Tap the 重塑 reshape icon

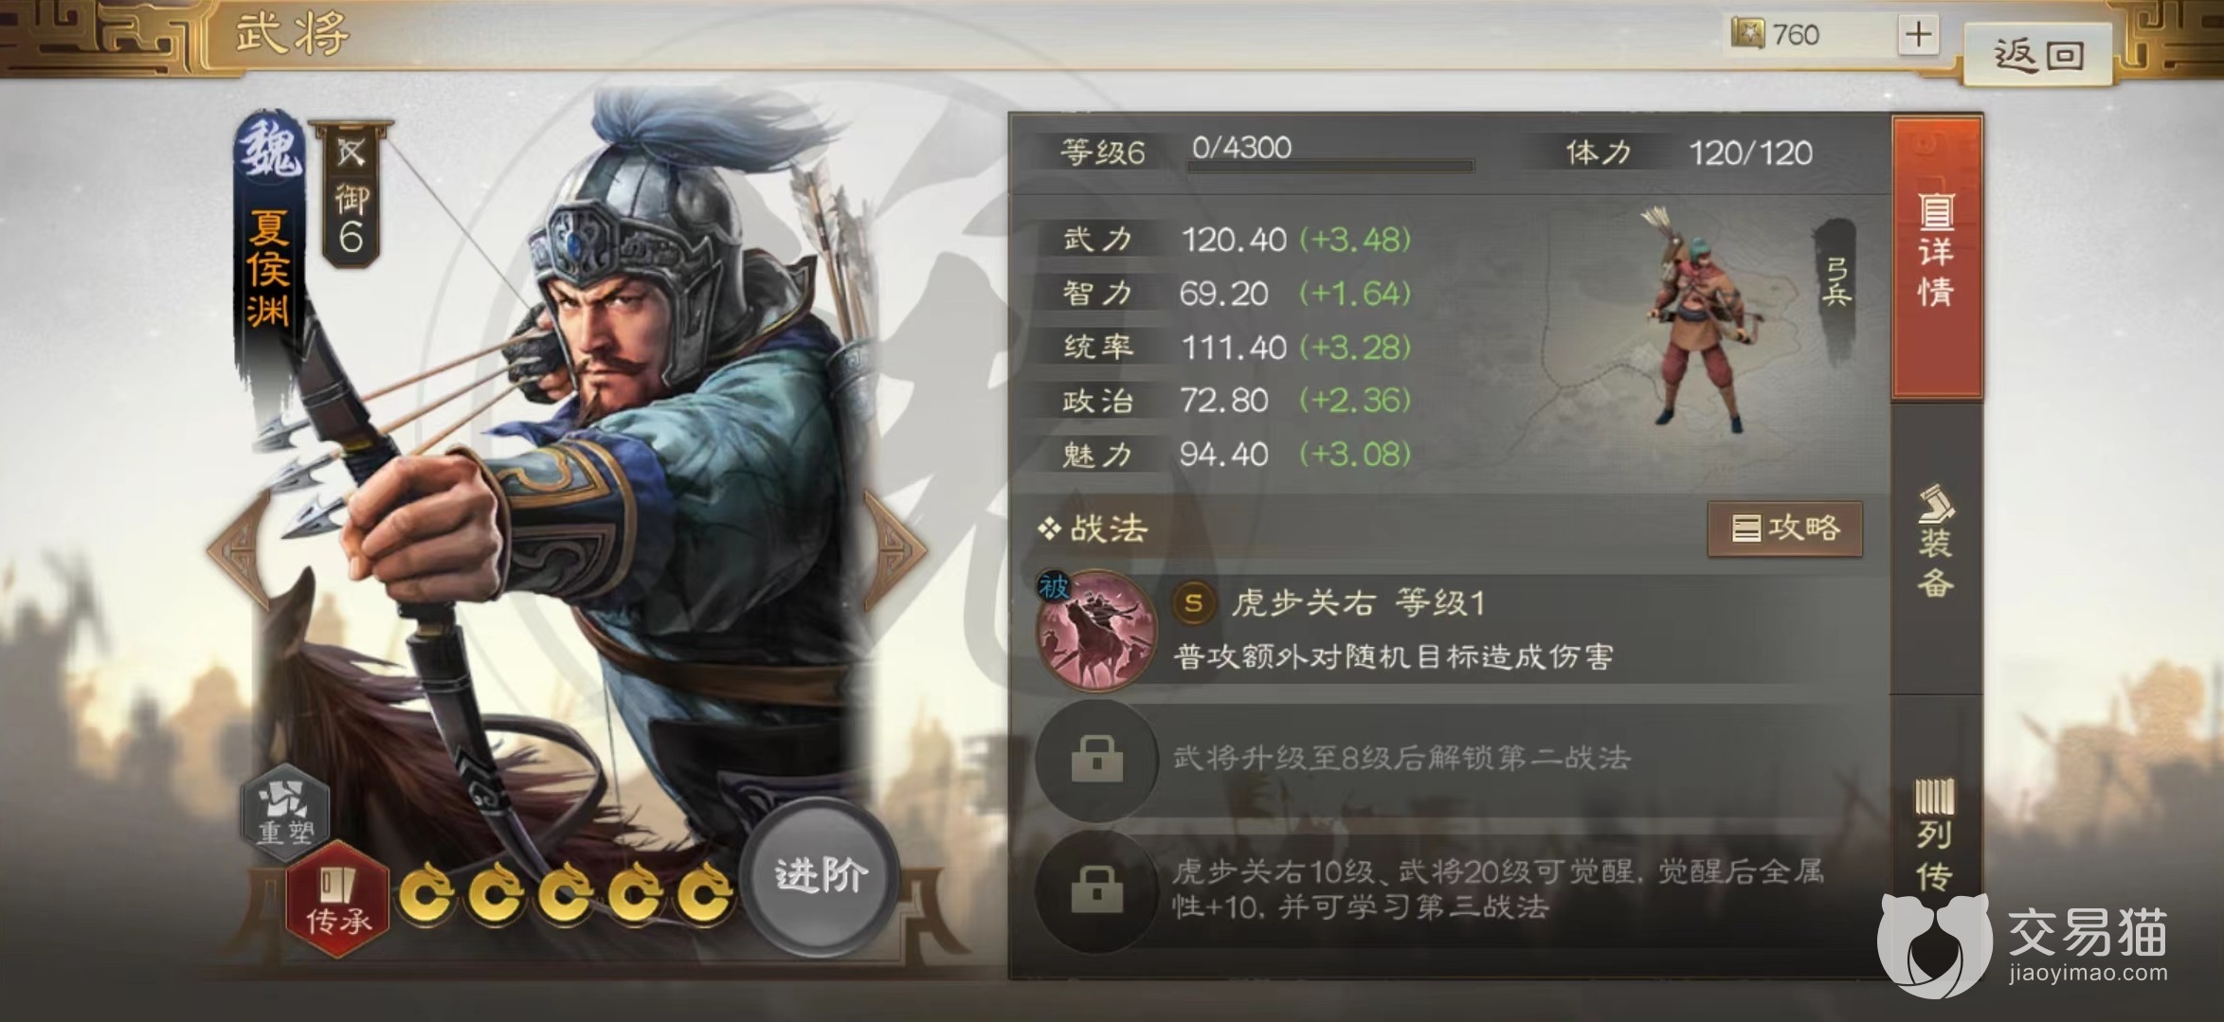285,812
